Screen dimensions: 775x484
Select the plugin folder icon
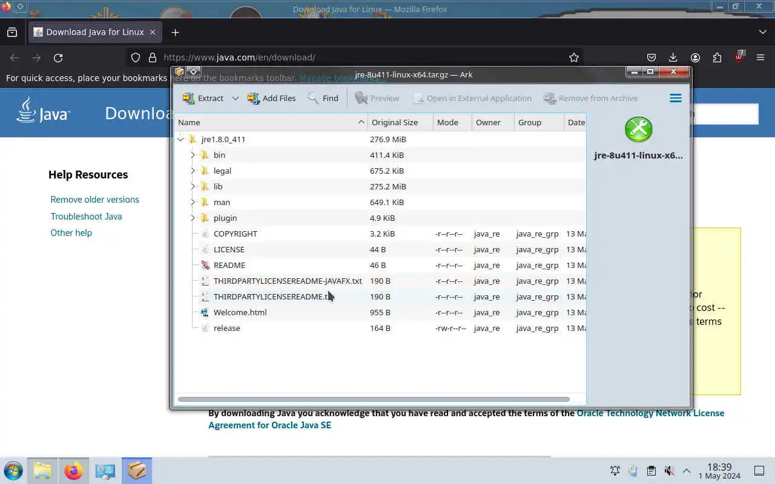[x=205, y=218]
